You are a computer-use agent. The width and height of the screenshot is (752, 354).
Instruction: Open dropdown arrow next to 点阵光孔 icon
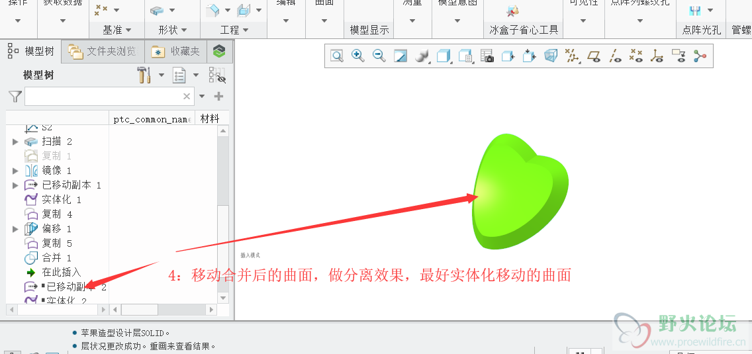pos(710,10)
